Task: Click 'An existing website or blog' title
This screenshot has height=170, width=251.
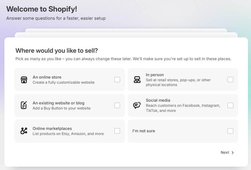Action: [x=58, y=103]
